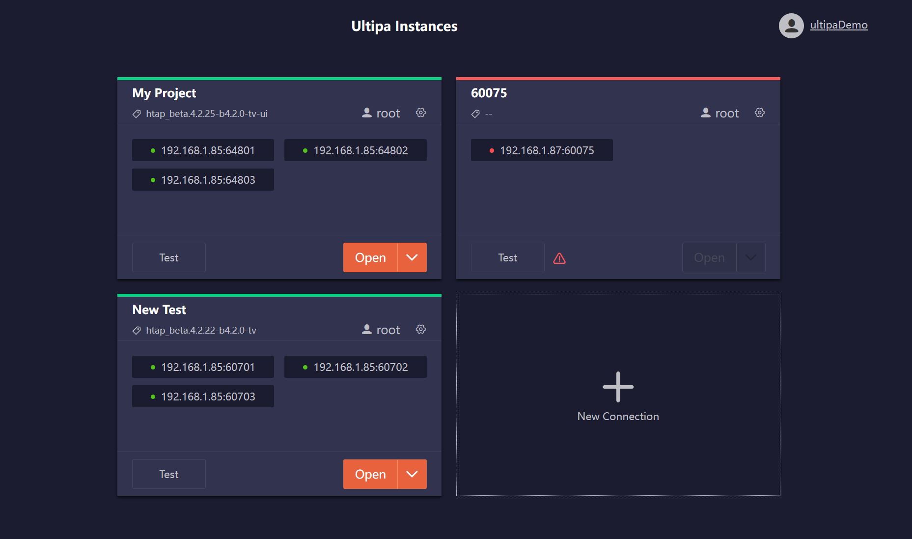This screenshot has height=539, width=912.
Task: Test the New Test connection
Action: pos(169,474)
